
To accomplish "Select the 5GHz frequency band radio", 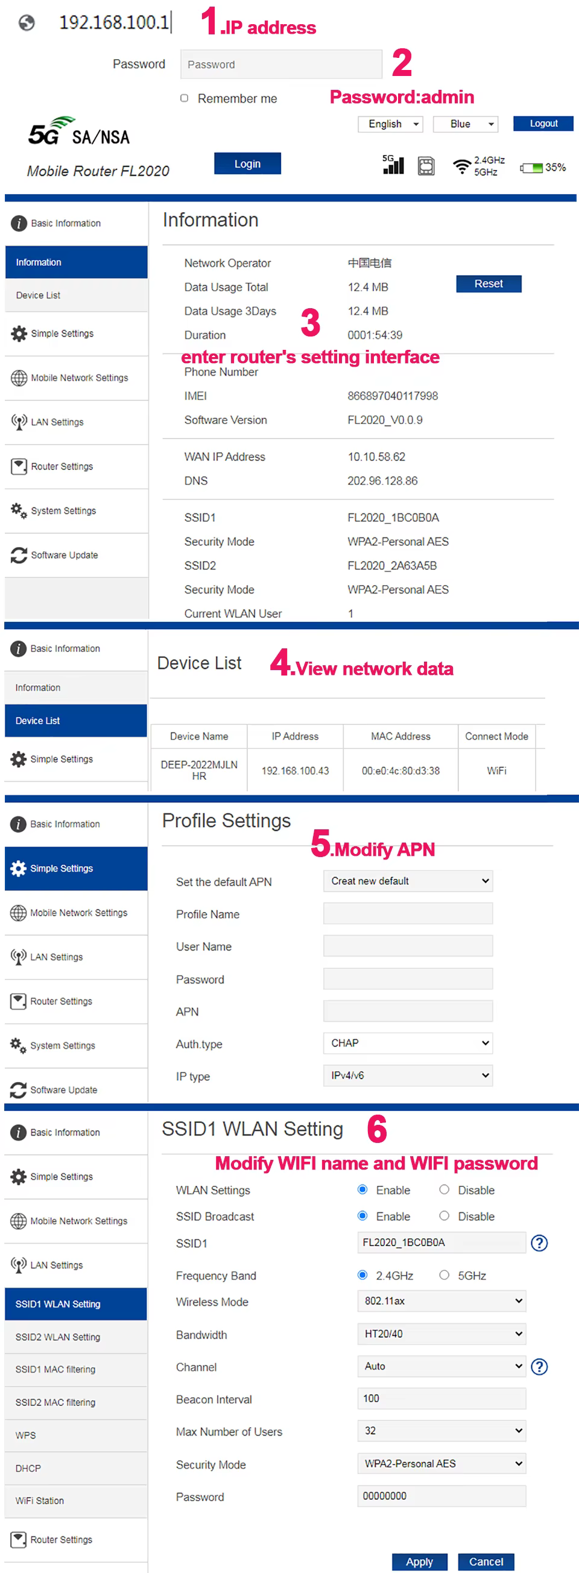I will [x=444, y=1275].
